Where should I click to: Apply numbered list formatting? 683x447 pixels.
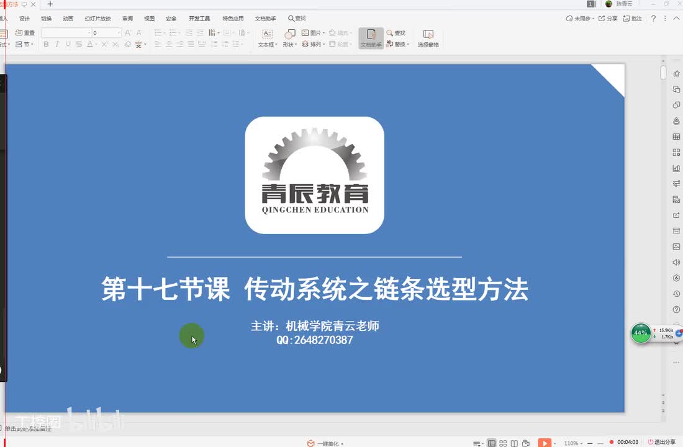(174, 33)
